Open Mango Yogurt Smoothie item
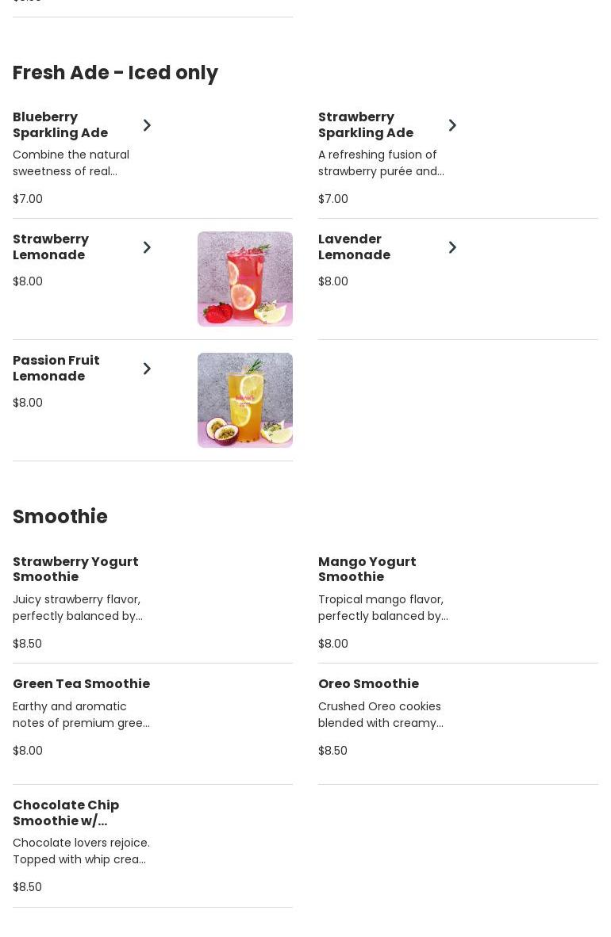 (367, 569)
